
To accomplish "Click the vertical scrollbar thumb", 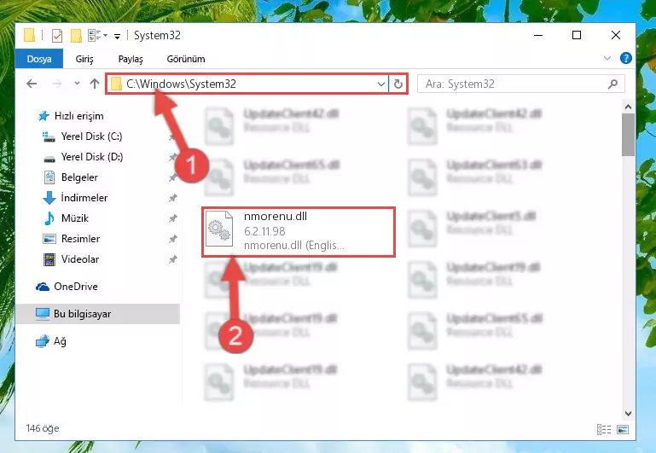I will (628, 135).
